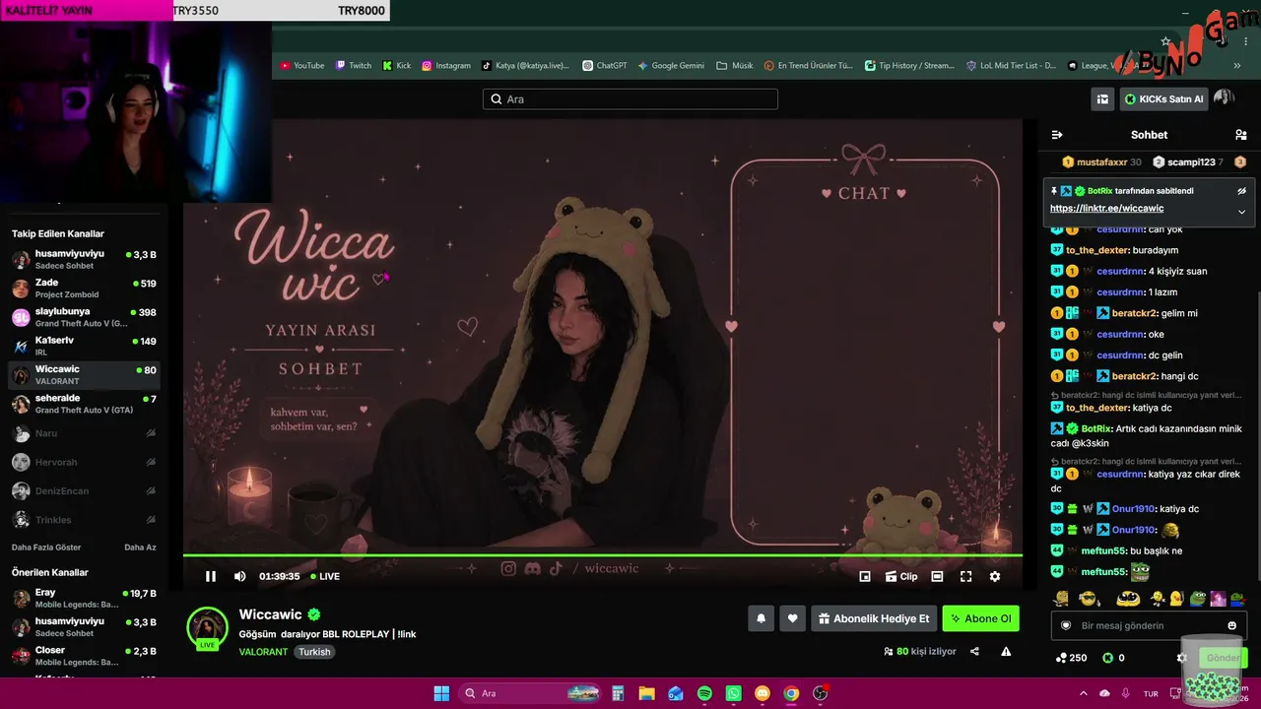Image resolution: width=1261 pixels, height=709 pixels.
Task: Hide the pinned BotRix message
Action: coord(1241,191)
